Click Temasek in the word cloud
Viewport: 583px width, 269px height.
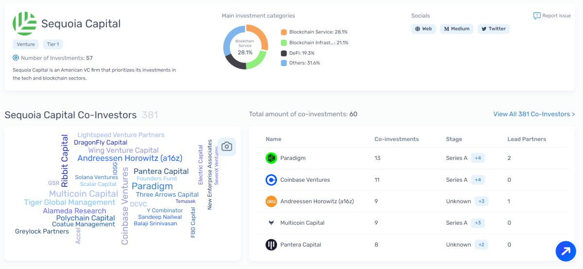[x=186, y=201]
